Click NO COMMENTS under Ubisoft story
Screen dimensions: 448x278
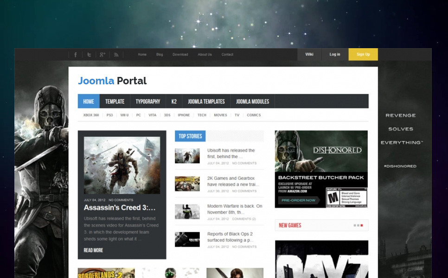(x=244, y=163)
